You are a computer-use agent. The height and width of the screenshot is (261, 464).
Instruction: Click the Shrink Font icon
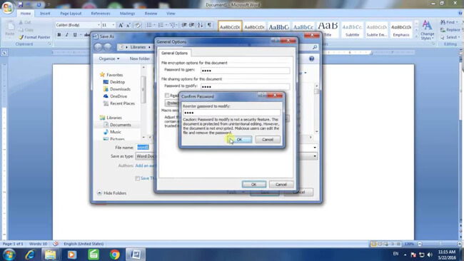pyautogui.click(x=128, y=26)
